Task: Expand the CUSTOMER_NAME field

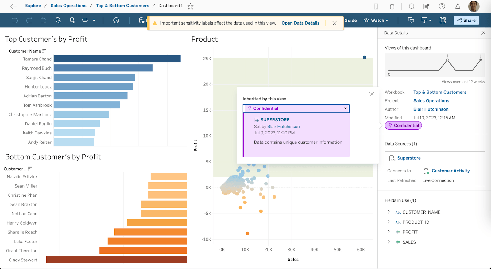Action: (x=389, y=212)
